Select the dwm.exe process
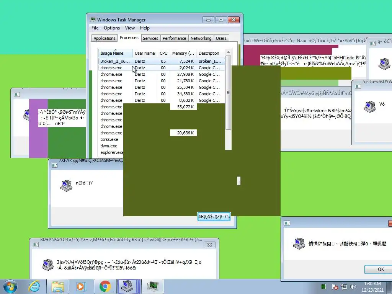Screen dimensions: 392x294 pyautogui.click(x=109, y=146)
